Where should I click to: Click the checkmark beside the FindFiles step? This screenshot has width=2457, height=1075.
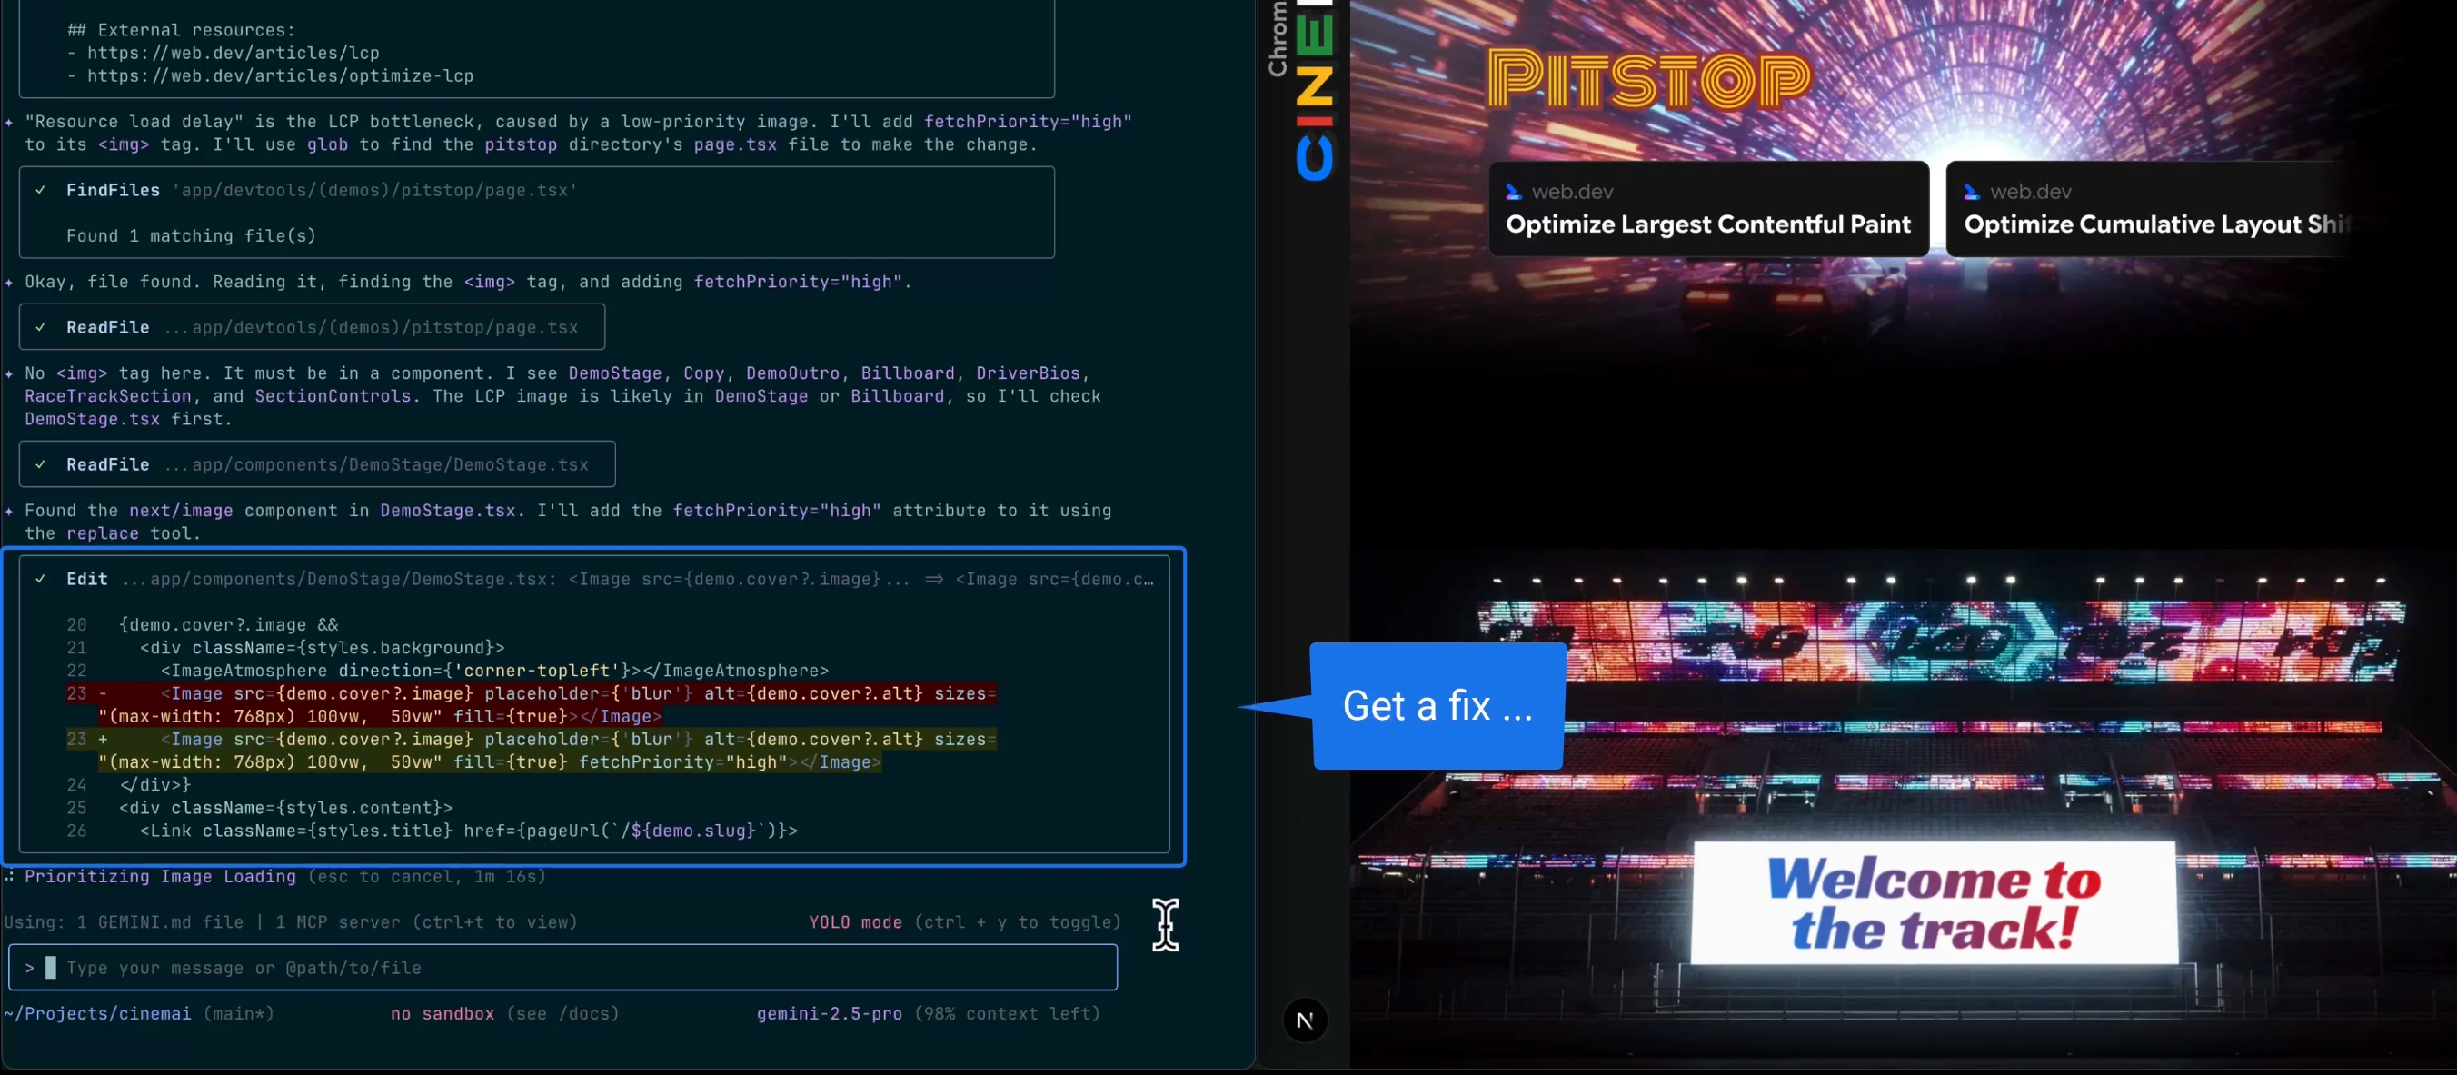click(x=41, y=190)
